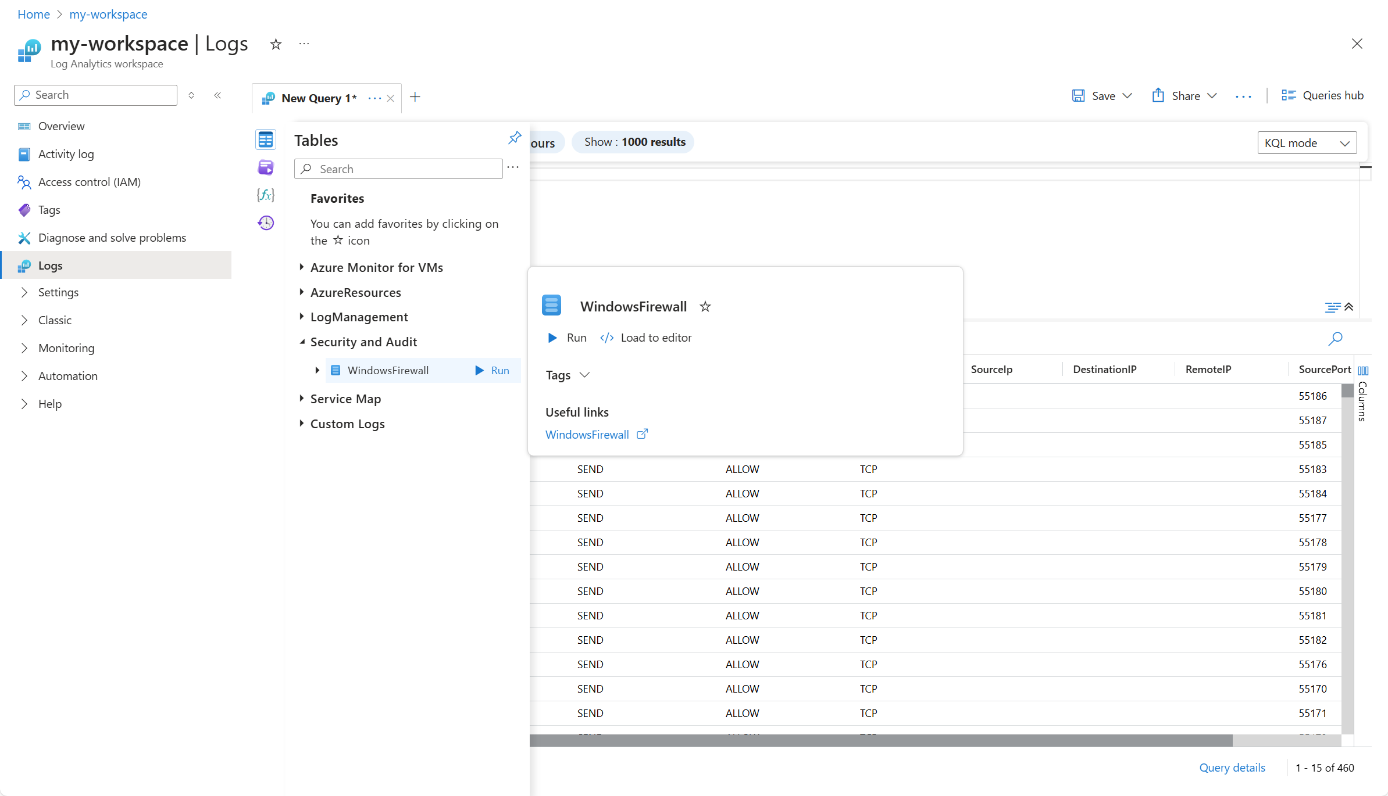1388x796 pixels.
Task: Favorite the WindowsFirewall table star
Action: pos(705,306)
